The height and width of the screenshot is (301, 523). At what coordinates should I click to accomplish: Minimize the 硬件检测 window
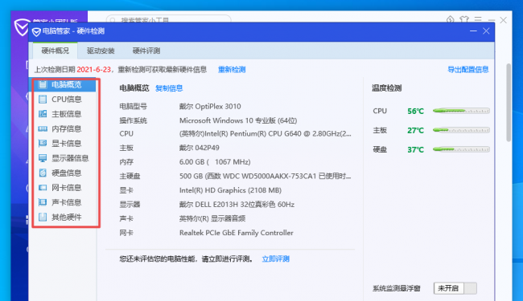[473, 31]
